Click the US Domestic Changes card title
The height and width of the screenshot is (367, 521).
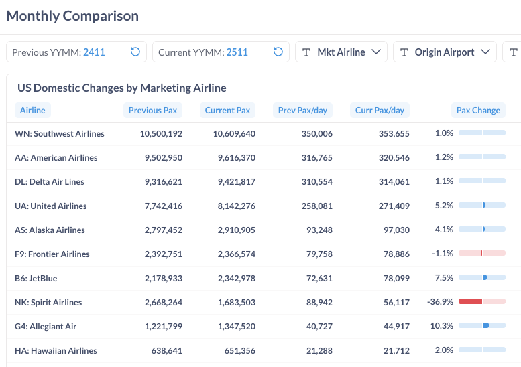pyautogui.click(x=121, y=88)
